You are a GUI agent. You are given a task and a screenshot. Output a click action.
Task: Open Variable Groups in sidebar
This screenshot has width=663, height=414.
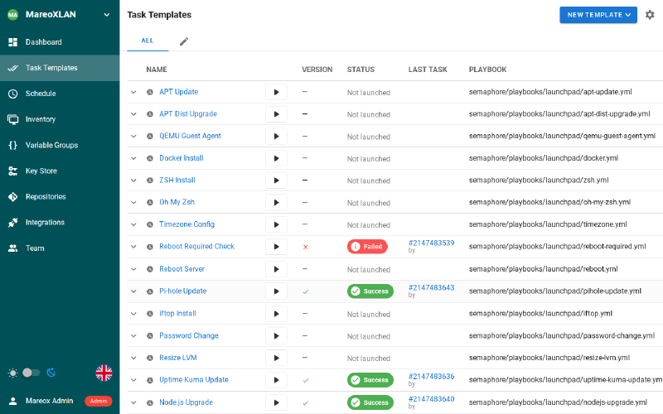[60, 146]
